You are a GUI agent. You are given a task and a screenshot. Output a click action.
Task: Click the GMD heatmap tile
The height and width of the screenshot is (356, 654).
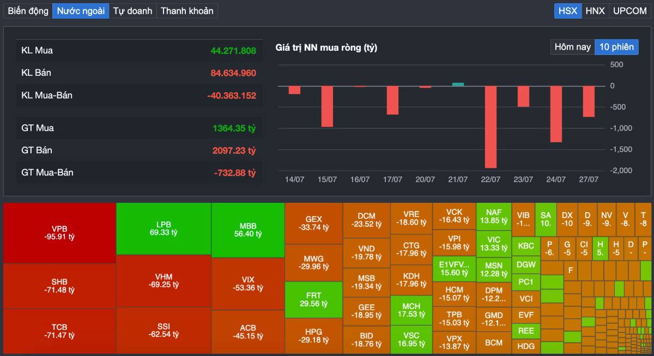(x=494, y=319)
